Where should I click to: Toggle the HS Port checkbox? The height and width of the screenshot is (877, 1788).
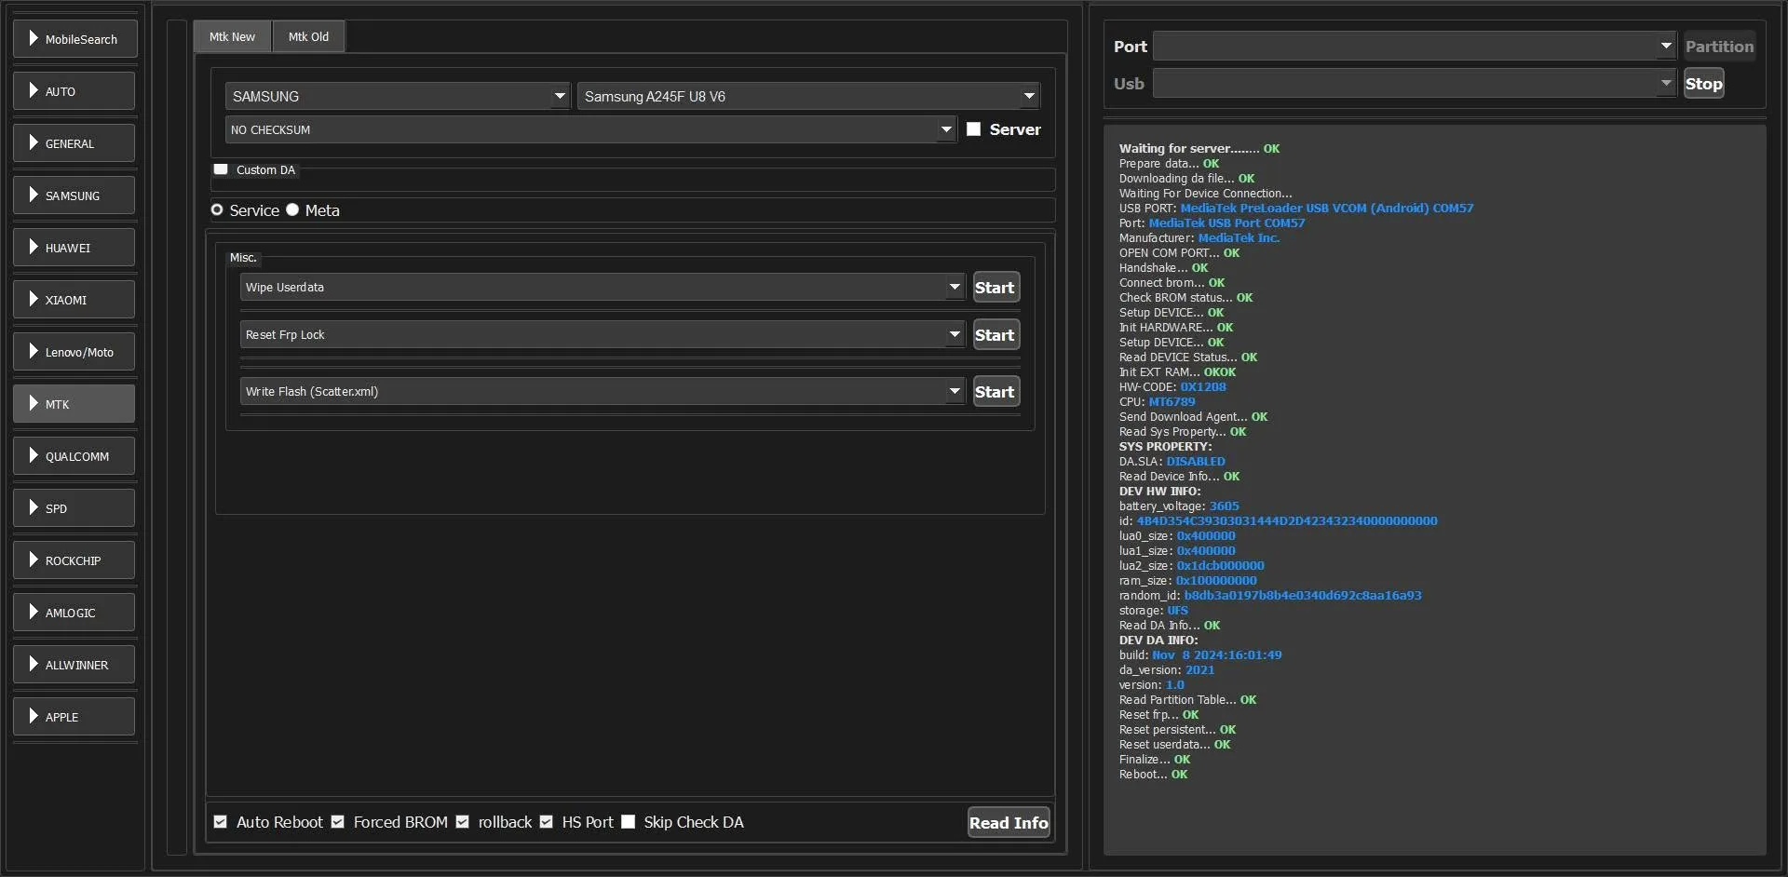point(547,822)
